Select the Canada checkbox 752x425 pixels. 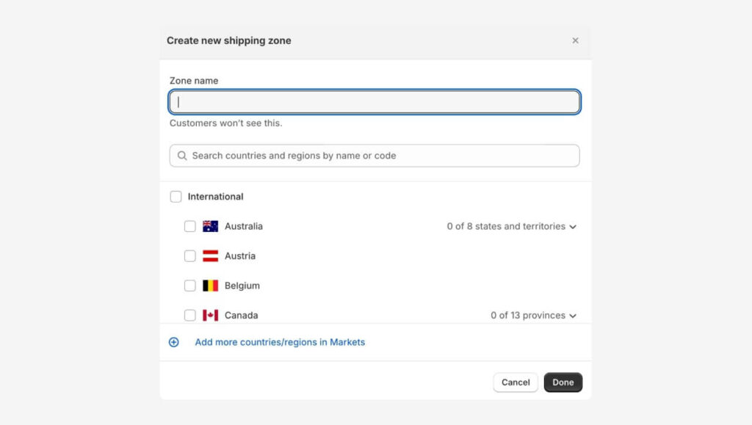189,315
